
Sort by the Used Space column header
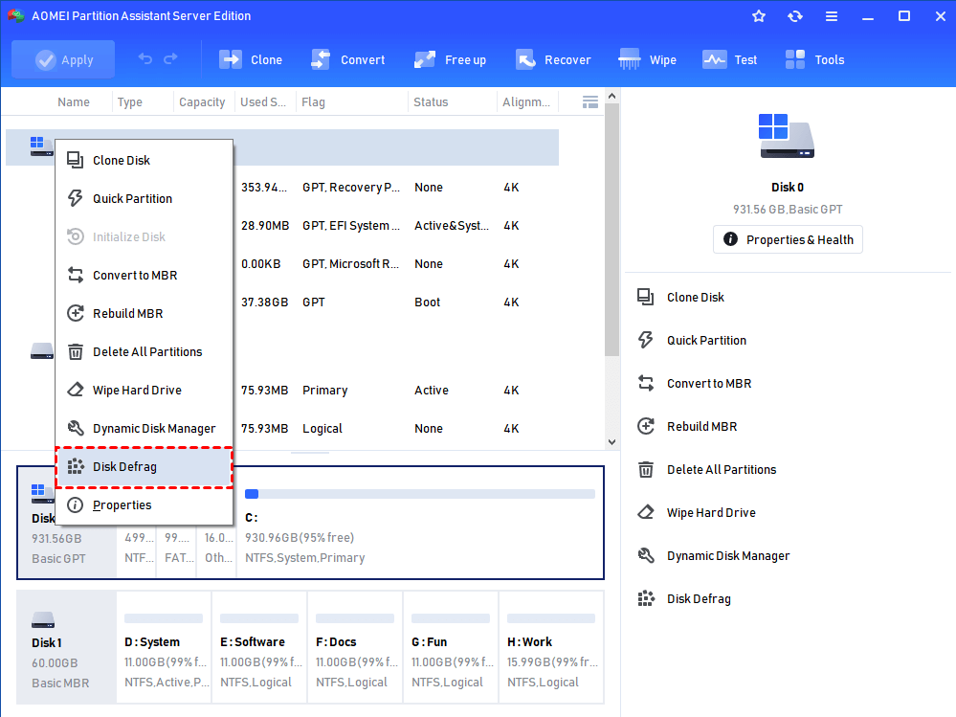click(x=263, y=101)
